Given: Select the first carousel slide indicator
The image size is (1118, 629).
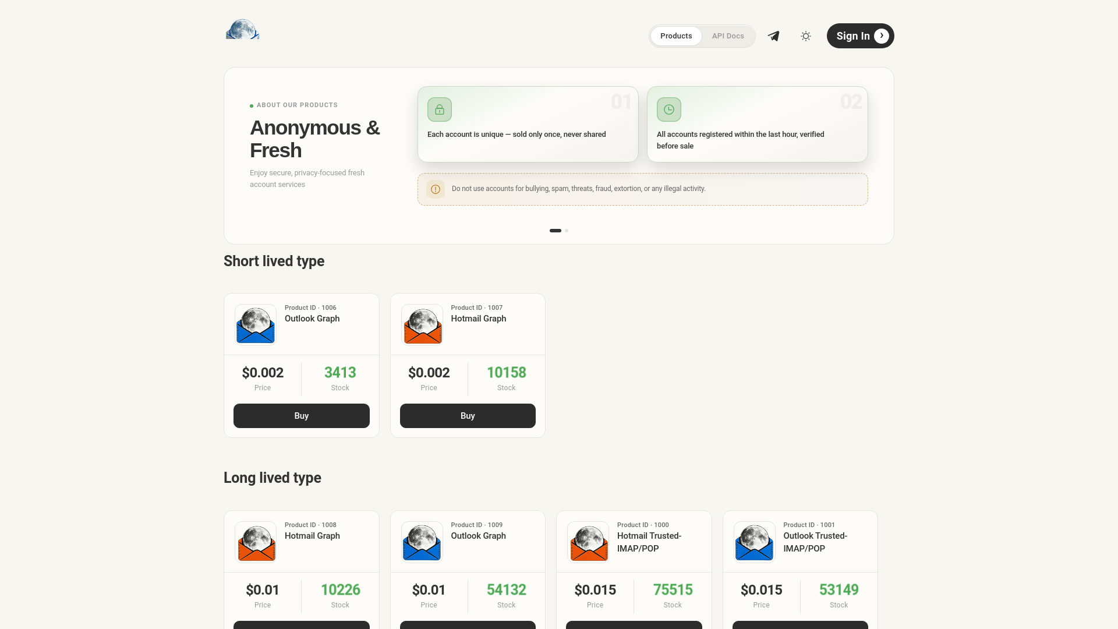Looking at the screenshot, I should point(556,231).
